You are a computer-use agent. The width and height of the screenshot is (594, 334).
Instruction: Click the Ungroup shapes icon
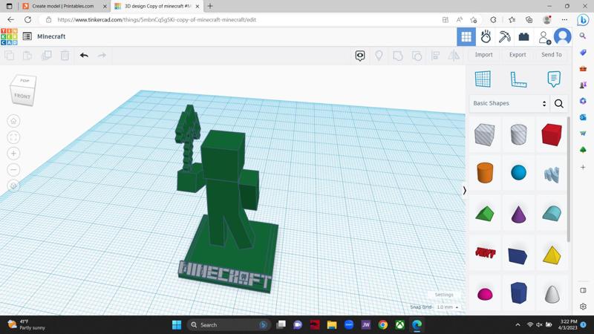coord(417,56)
